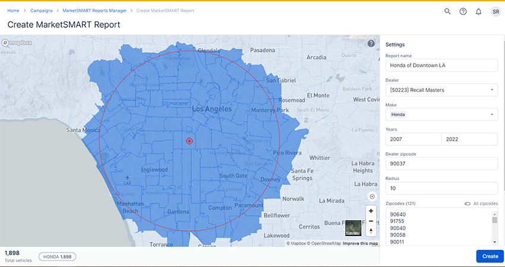Click the zipcode list scrollbar thumb
Viewport: 505px width, 267px height.
tap(495, 220)
